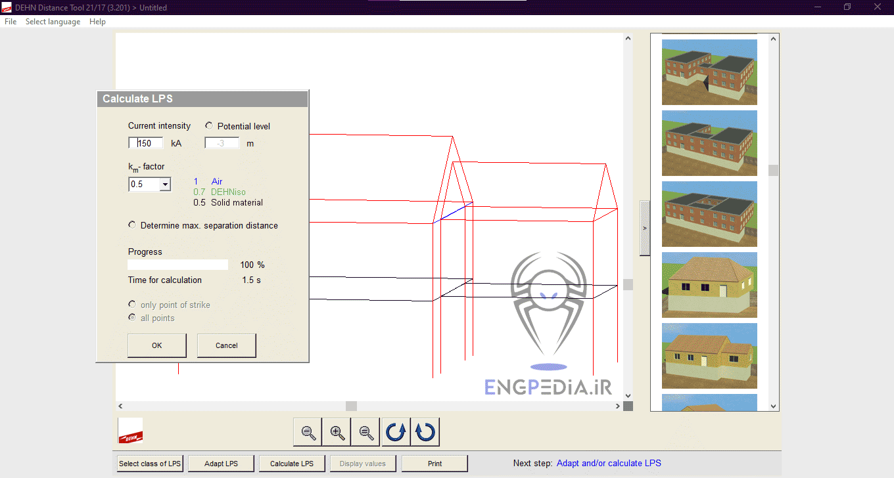Click the Potential level metres input field
The height and width of the screenshot is (478, 894).
tap(222, 143)
